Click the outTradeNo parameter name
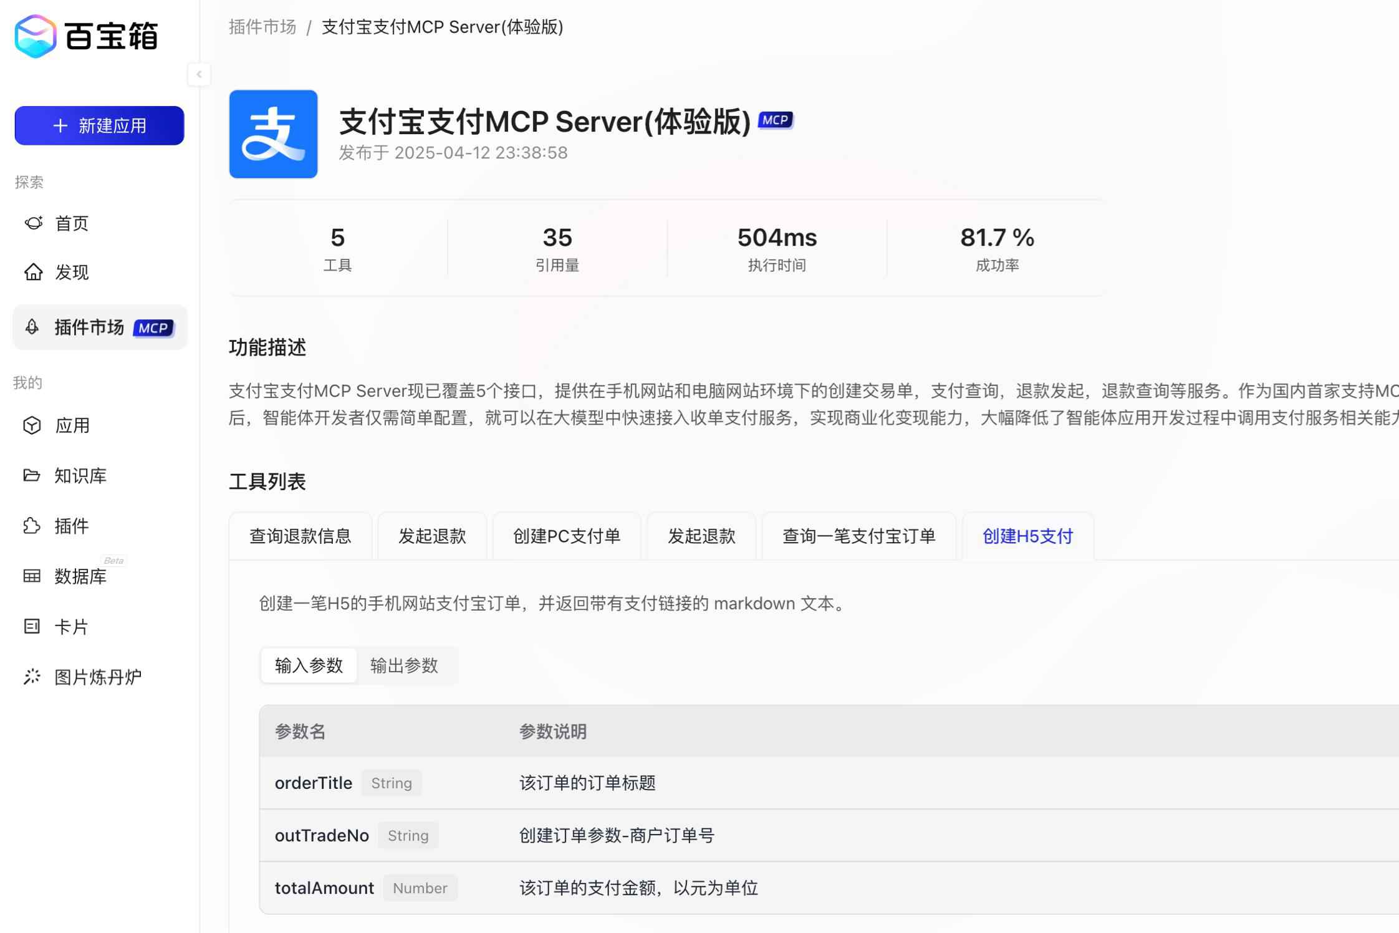The width and height of the screenshot is (1399, 933). tap(322, 835)
